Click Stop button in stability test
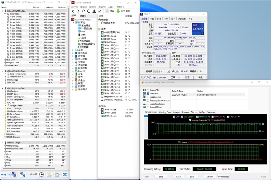The width and height of the screenshot is (271, 180). tap(161, 177)
